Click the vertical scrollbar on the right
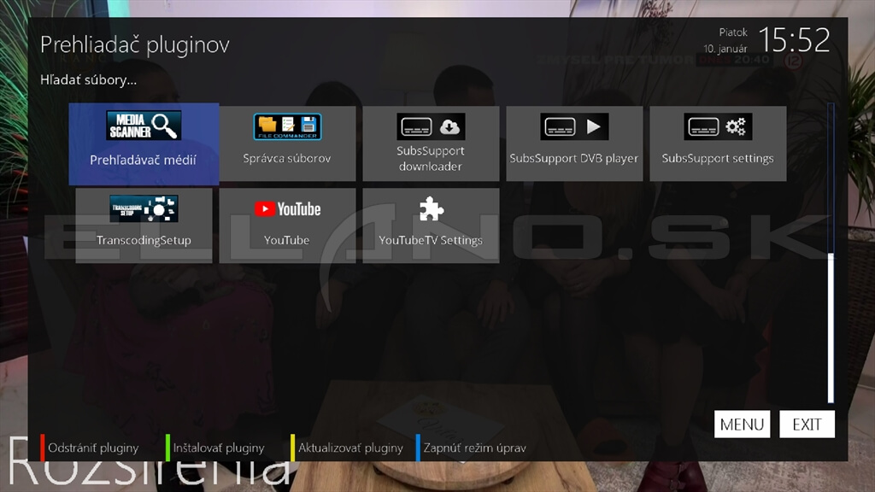875x492 pixels. pos(831,253)
